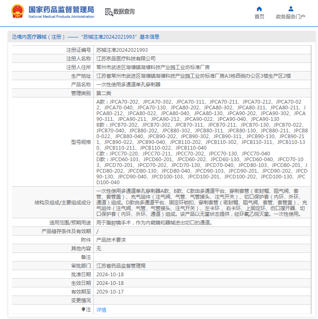This screenshot has height=319, width=318.
Task: Select 无 in 其他内容 row
Action: pos(99,248)
